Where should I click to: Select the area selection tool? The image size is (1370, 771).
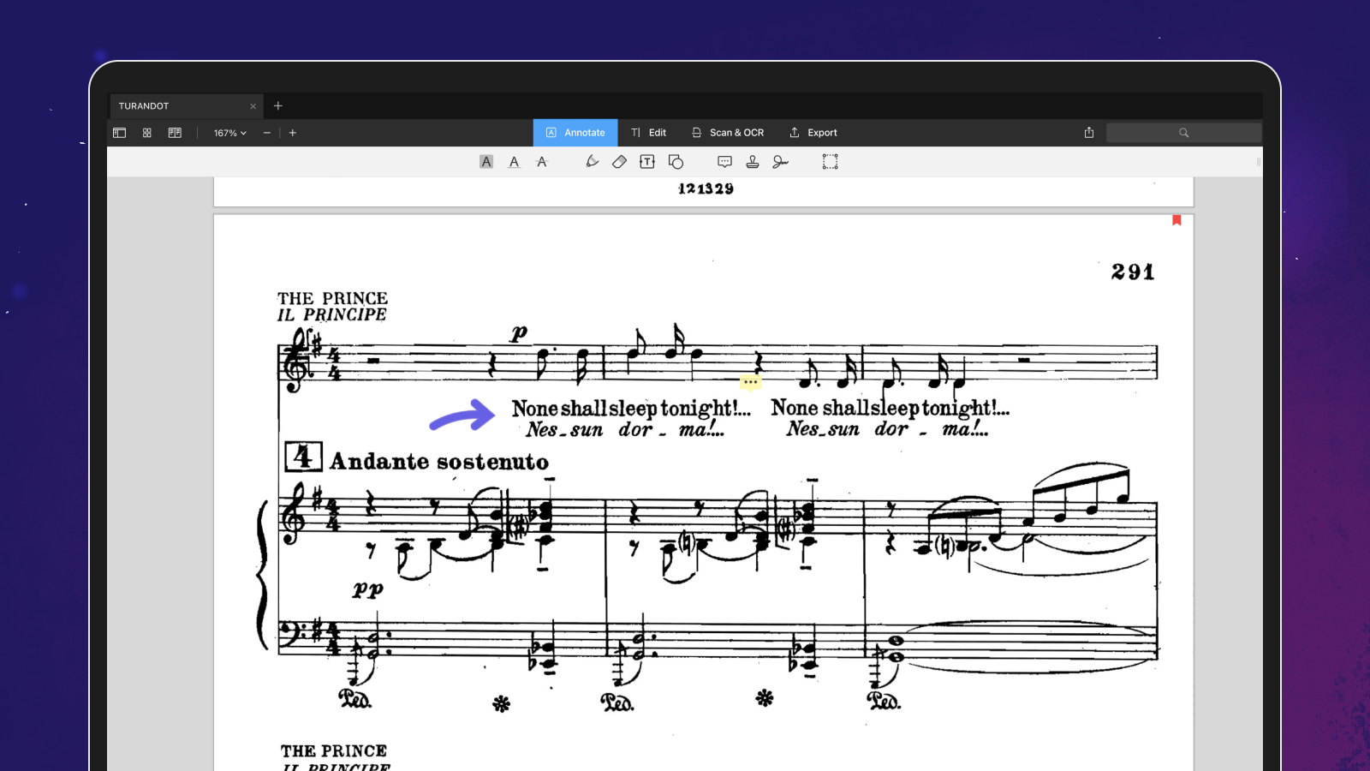click(830, 162)
